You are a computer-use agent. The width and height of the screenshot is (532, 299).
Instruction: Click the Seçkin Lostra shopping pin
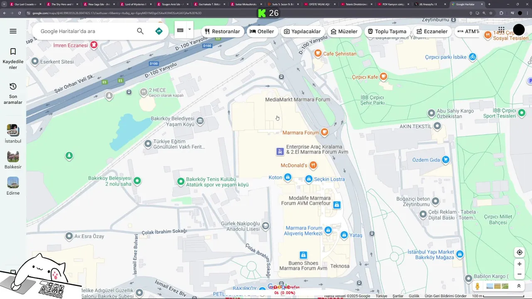click(x=308, y=179)
